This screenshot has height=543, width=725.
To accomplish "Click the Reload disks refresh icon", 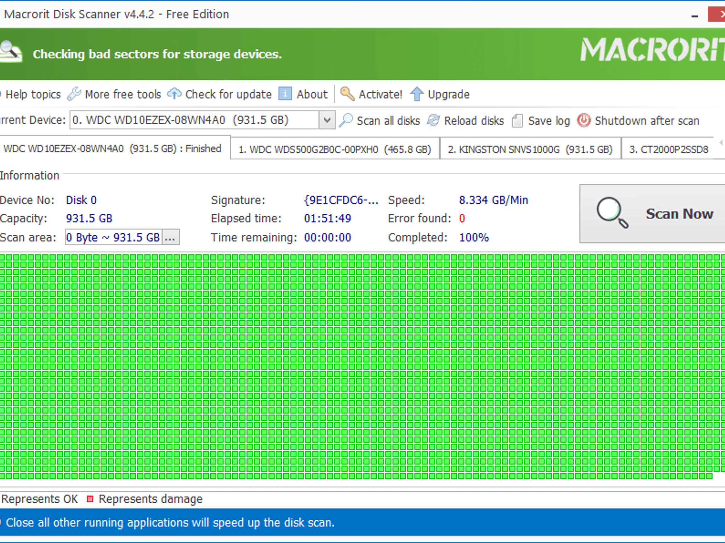I will pyautogui.click(x=433, y=121).
